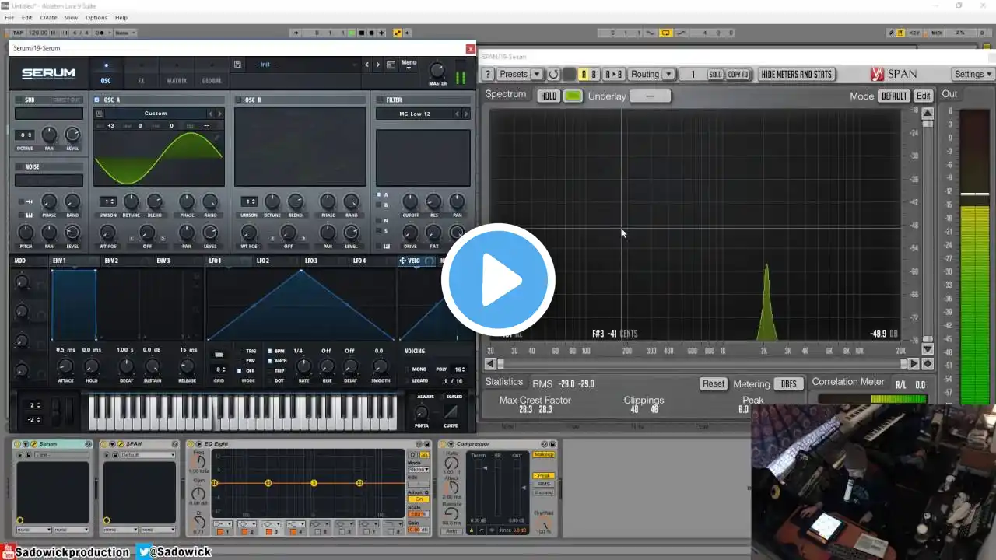The height and width of the screenshot is (560, 996).
Task: Copy A to B in SPAN
Action: point(614,75)
